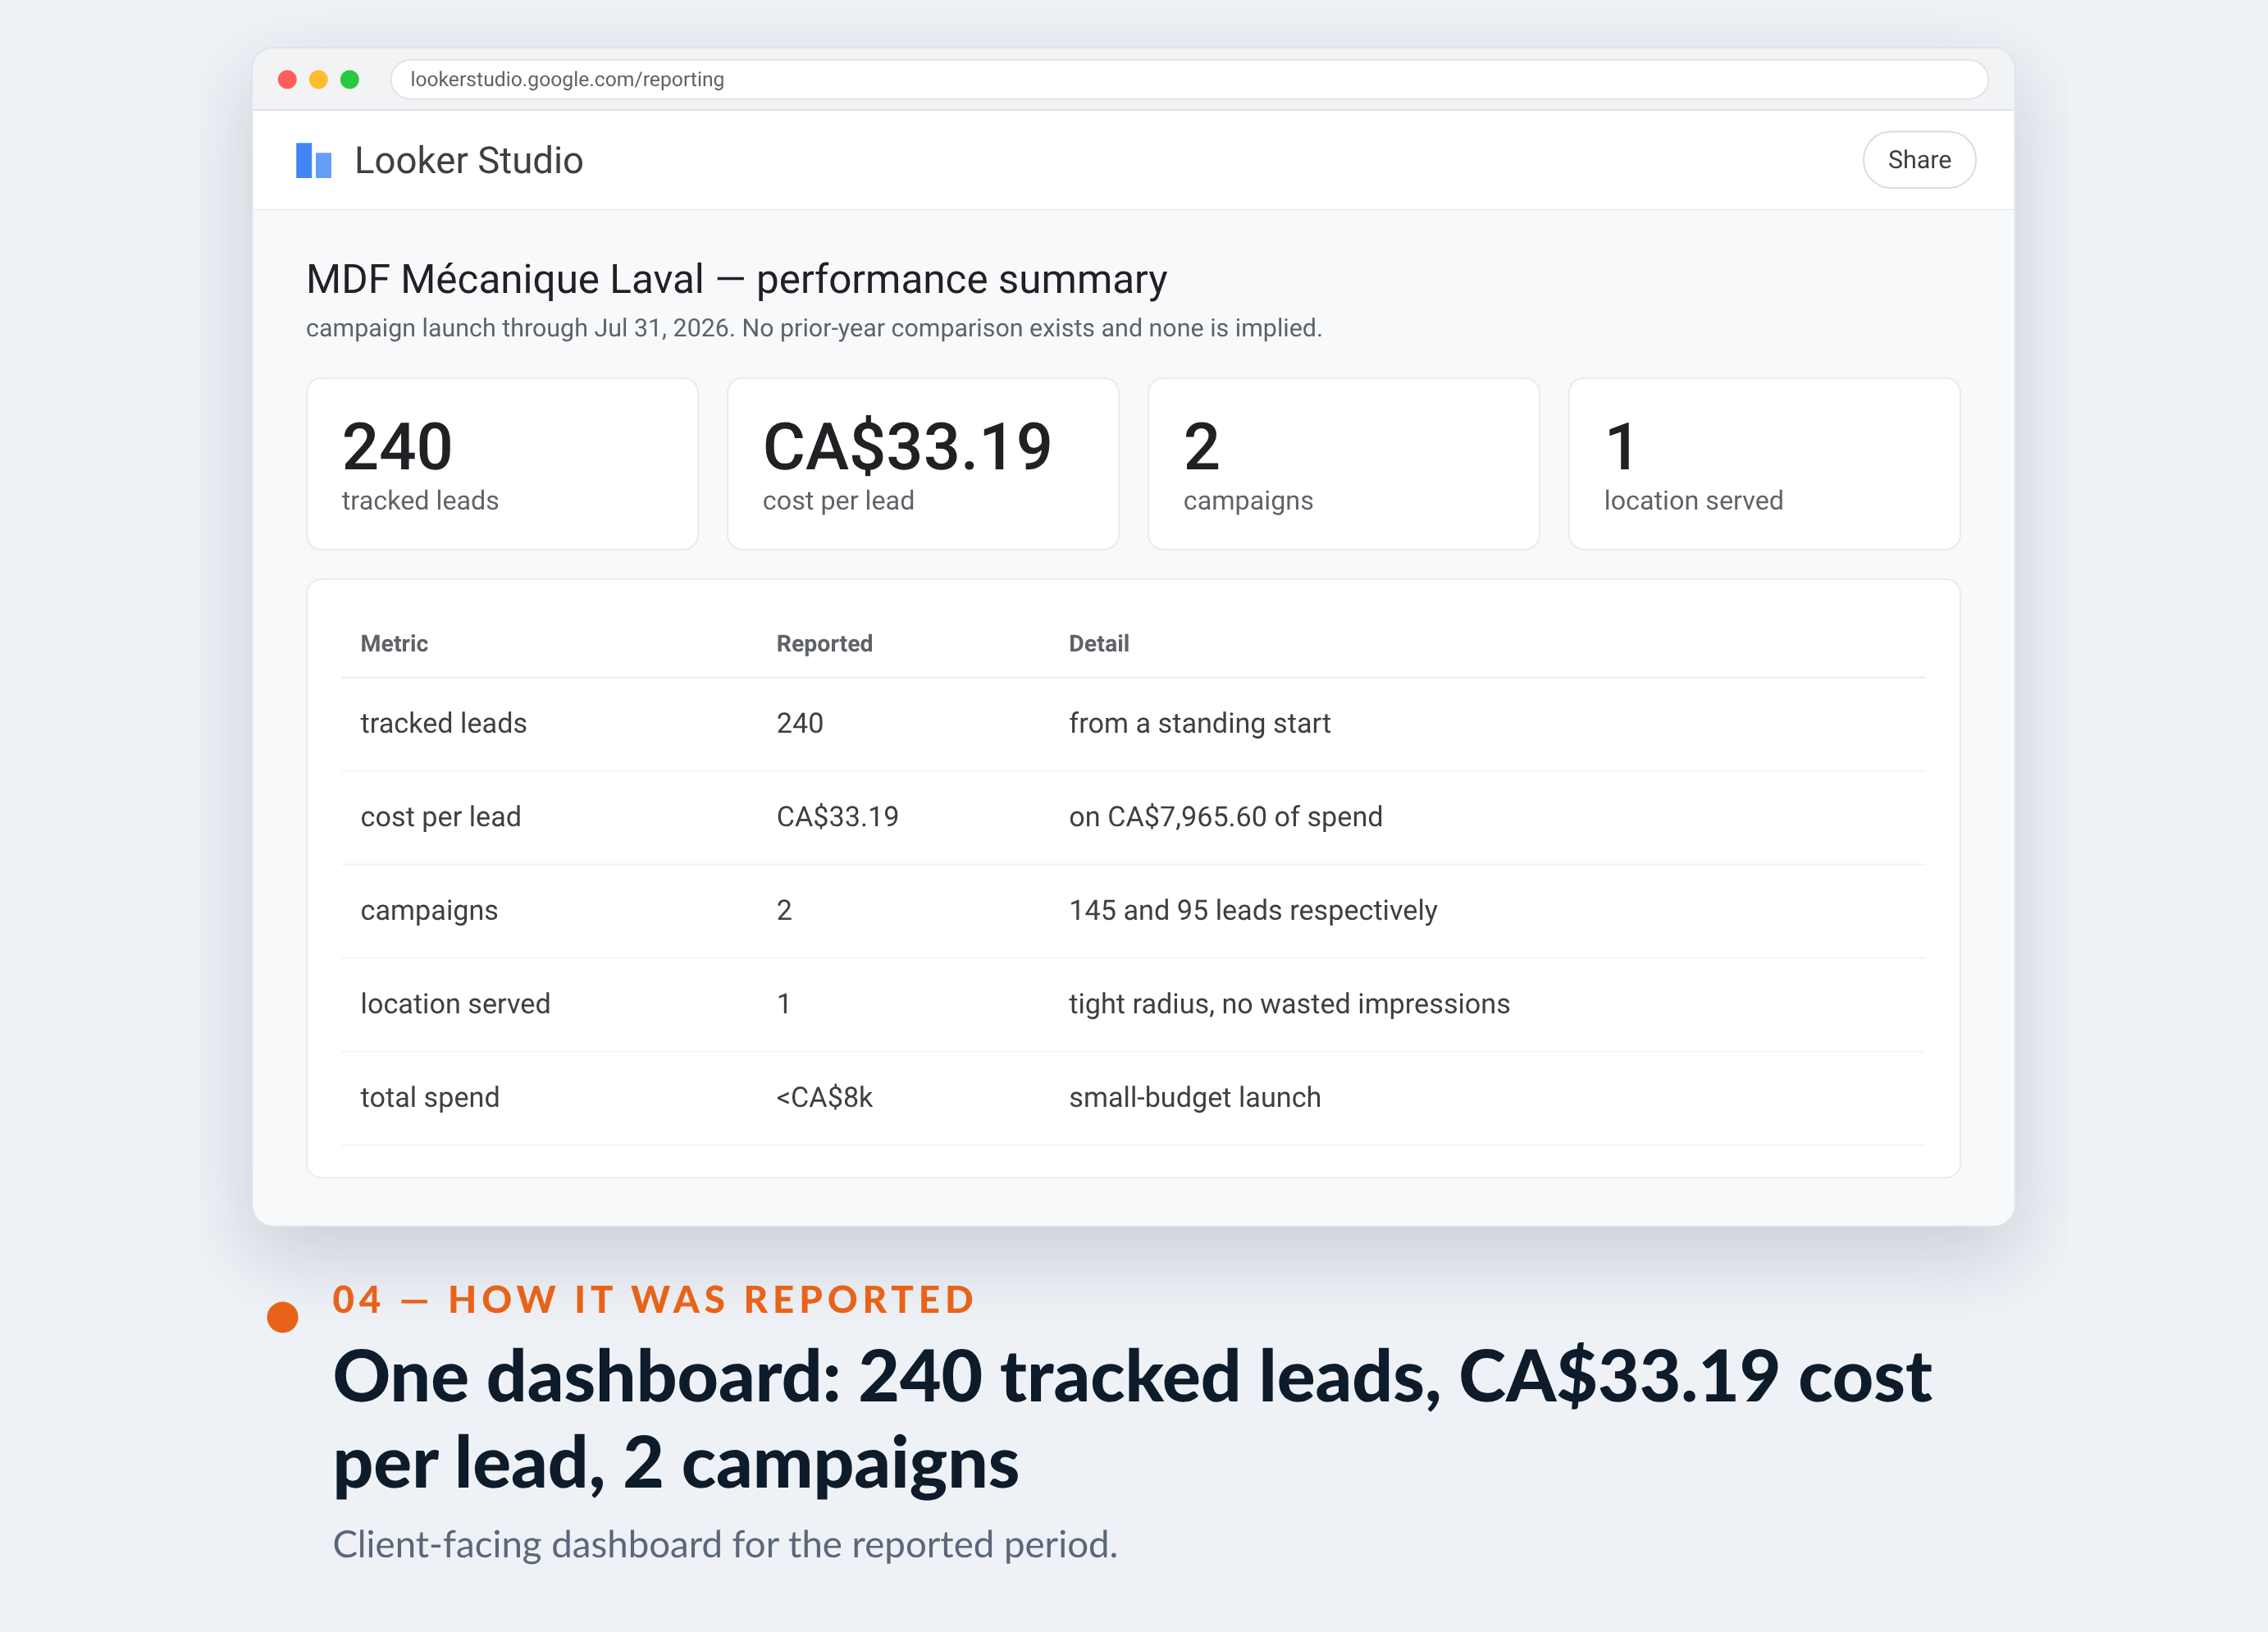Image resolution: width=2268 pixels, height=1632 pixels.
Task: Click the red close window dot
Action: click(x=287, y=79)
